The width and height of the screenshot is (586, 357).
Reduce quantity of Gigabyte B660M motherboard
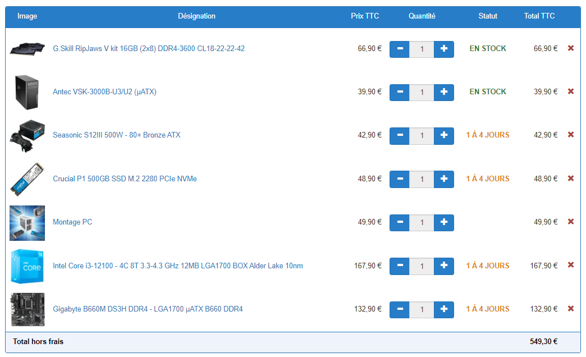[x=400, y=309]
